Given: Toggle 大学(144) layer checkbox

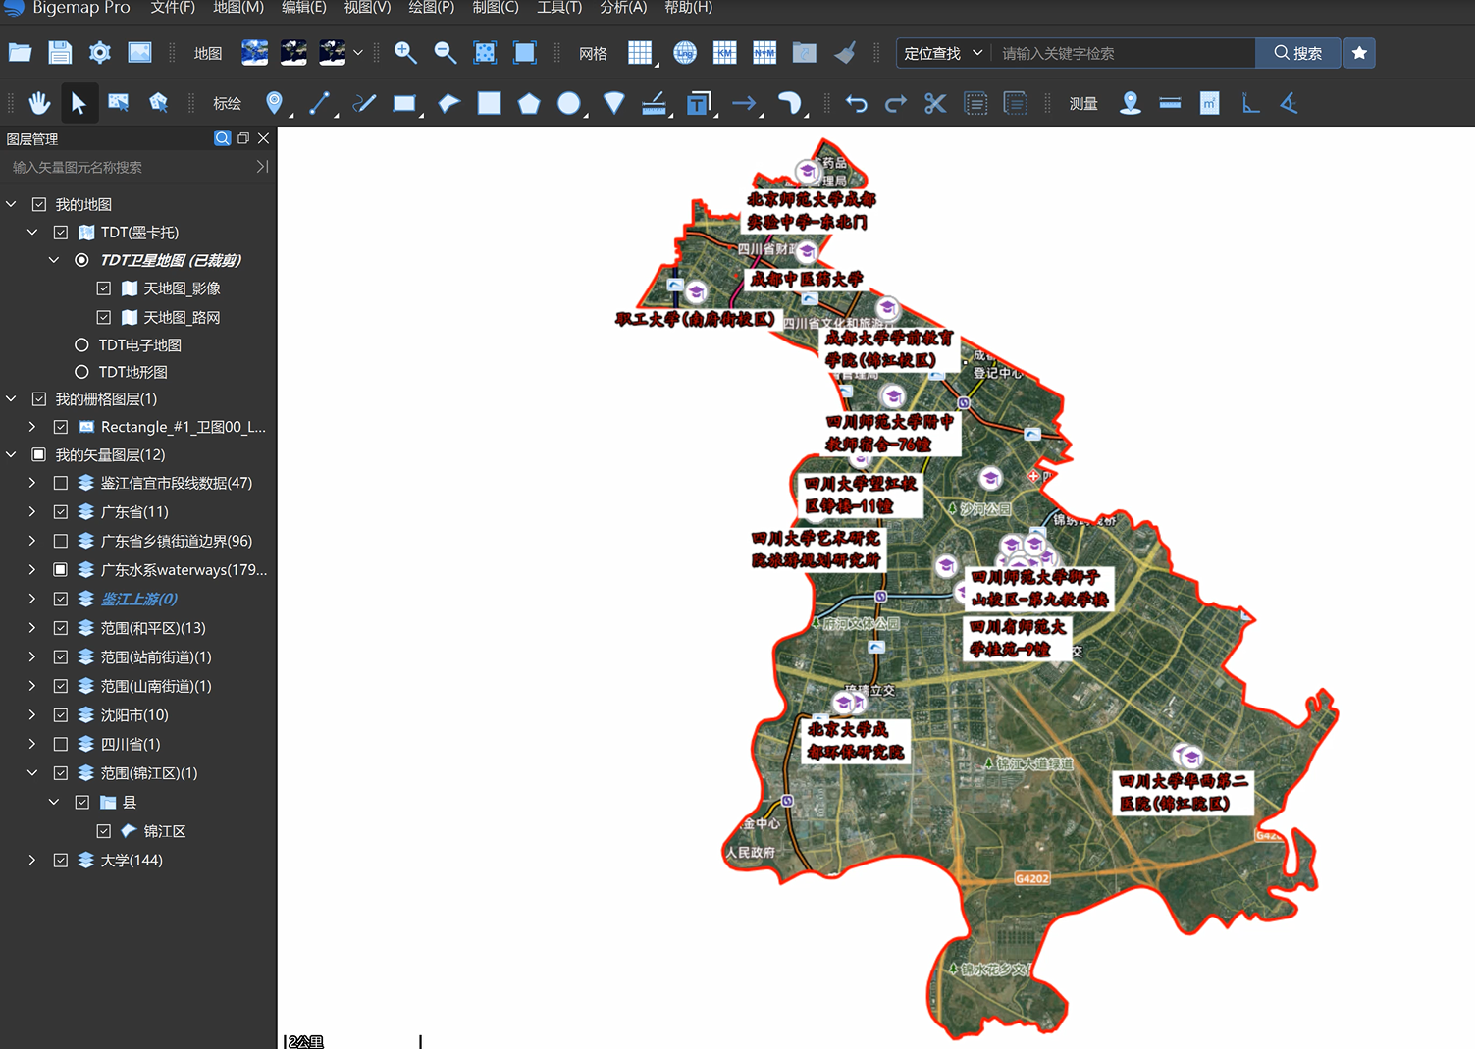Looking at the screenshot, I should 61,860.
